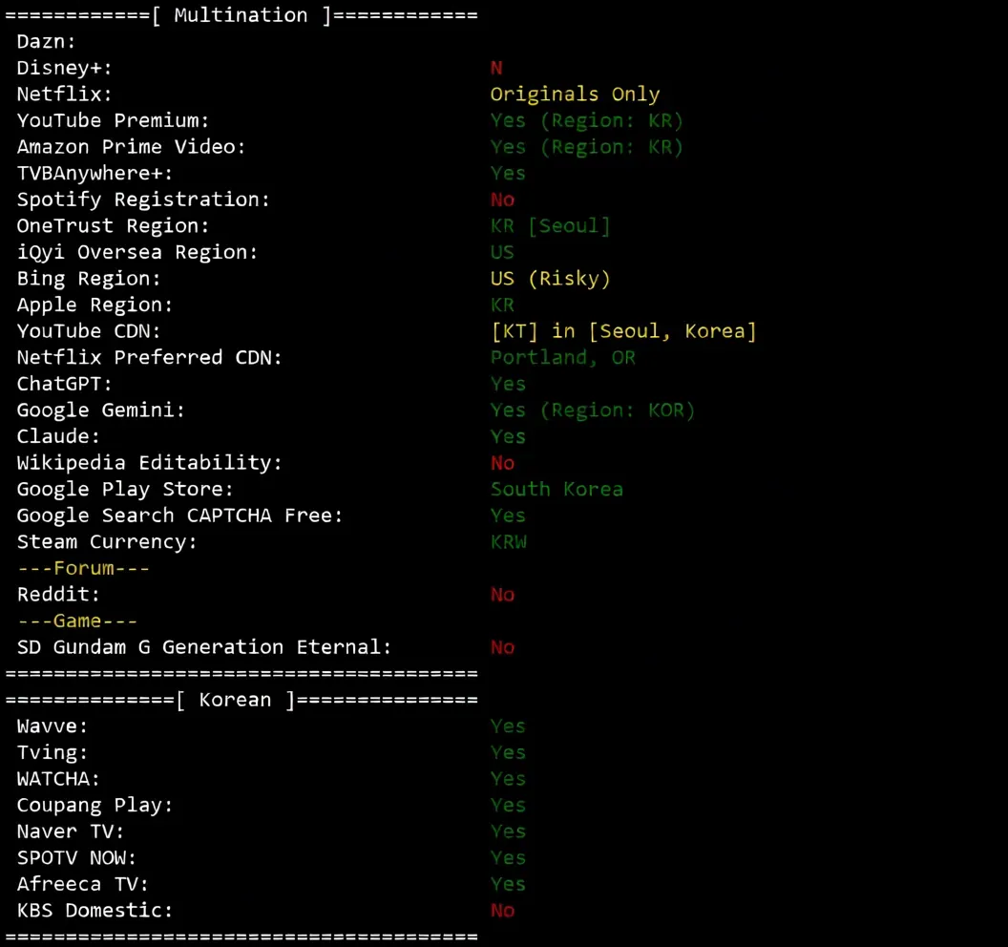1008x947 pixels.
Task: Click the Spotify Registration "No" status
Action: (502, 200)
